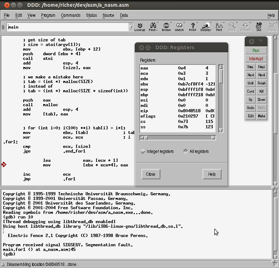This screenshot has height=268, width=279.
Task: Click the Set toolbar icon
Action: pyautogui.click(x=259, y=27)
